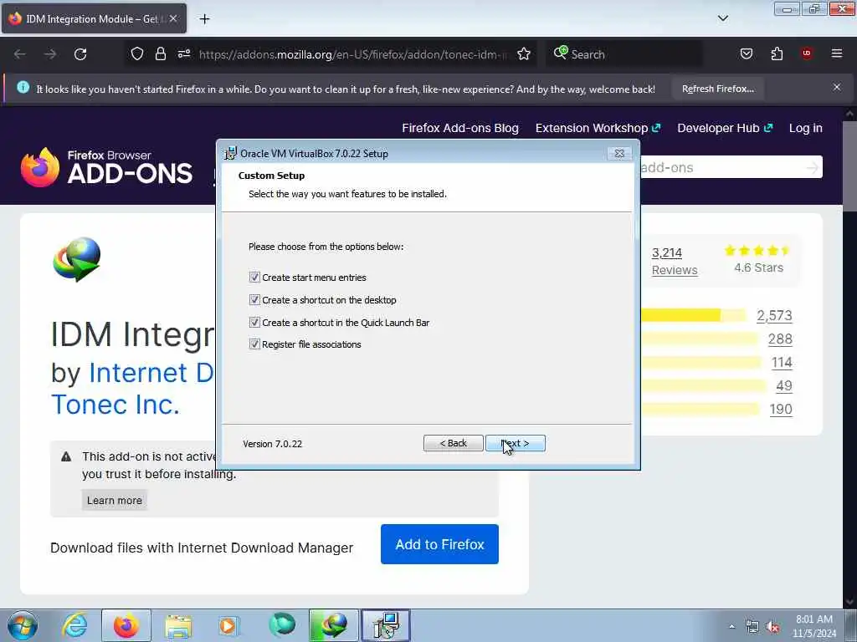View the 49 two-star reviews
Viewport: 857px width, 642px height.
(783, 386)
